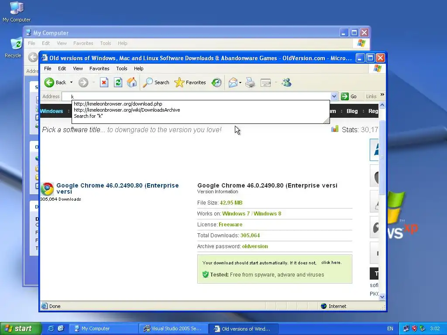Click the vertical scrollbar down arrow
Screen dimensions: 447x335
[382, 297]
